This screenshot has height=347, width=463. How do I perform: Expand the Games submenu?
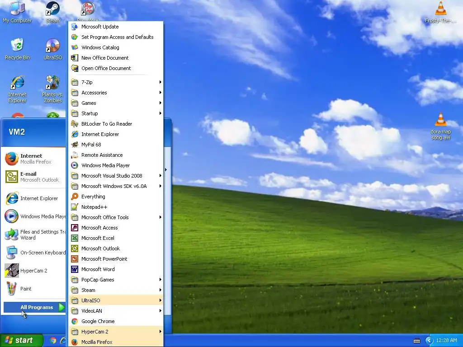click(116, 103)
